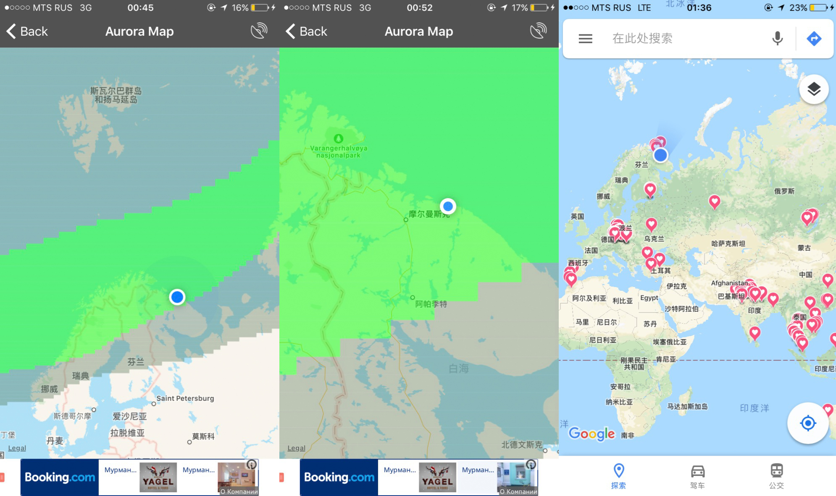Tap Booking.com ad on left Aurora Map screen
Screen dimensions: 836x496
click(x=59, y=473)
